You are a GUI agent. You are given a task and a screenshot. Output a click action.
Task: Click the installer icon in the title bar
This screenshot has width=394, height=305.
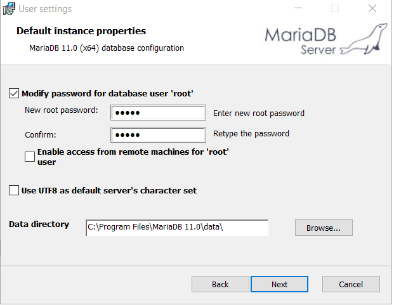(x=9, y=9)
